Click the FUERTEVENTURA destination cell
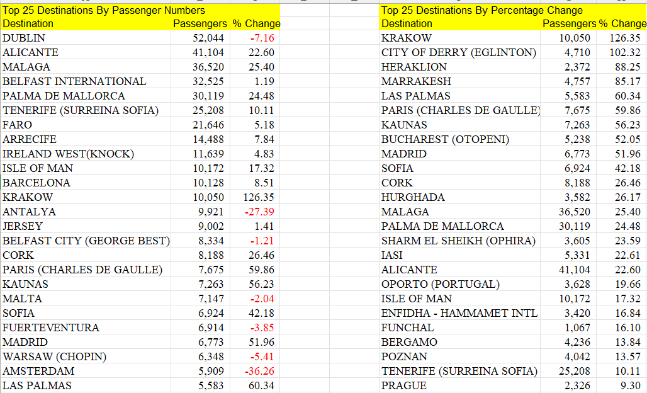This screenshot has height=393, width=647. tap(86, 327)
